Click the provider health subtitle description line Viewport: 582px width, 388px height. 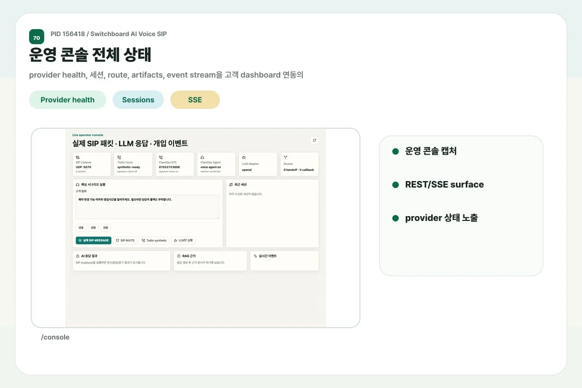[x=167, y=75]
